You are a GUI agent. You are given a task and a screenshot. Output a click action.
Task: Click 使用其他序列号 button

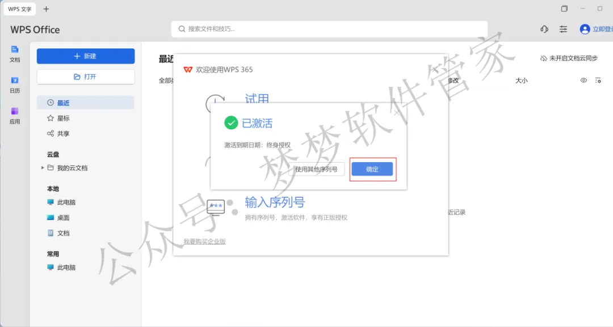[x=316, y=169]
